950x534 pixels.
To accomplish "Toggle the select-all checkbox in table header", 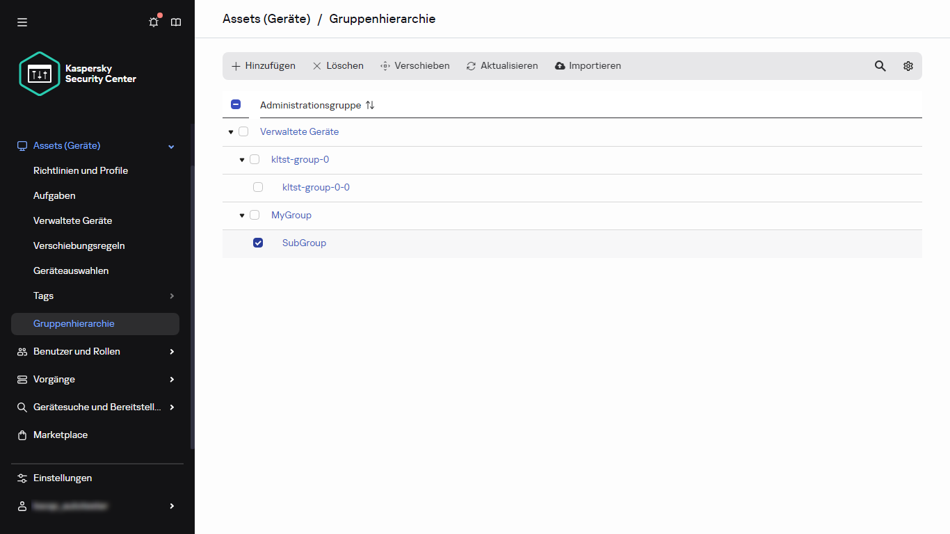I will [236, 104].
